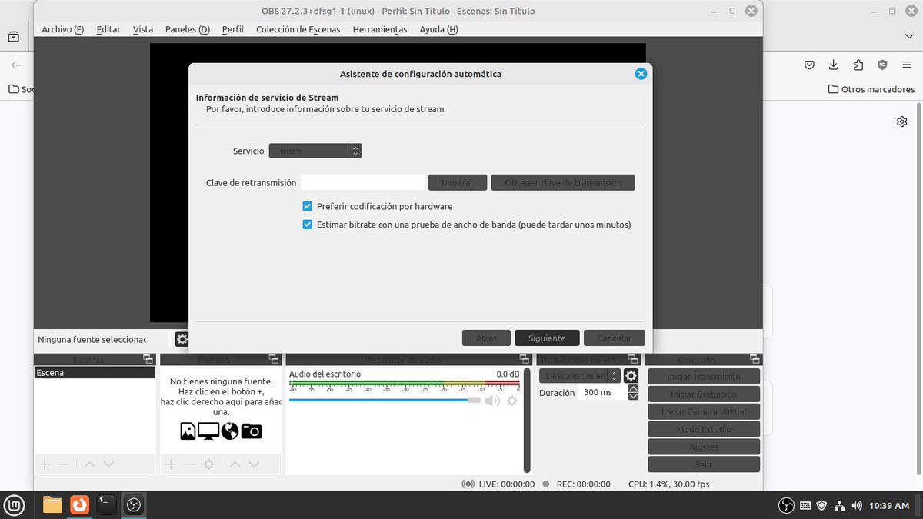Click 'Obtener clave de transmisión' button
The height and width of the screenshot is (519, 923).
[563, 183]
